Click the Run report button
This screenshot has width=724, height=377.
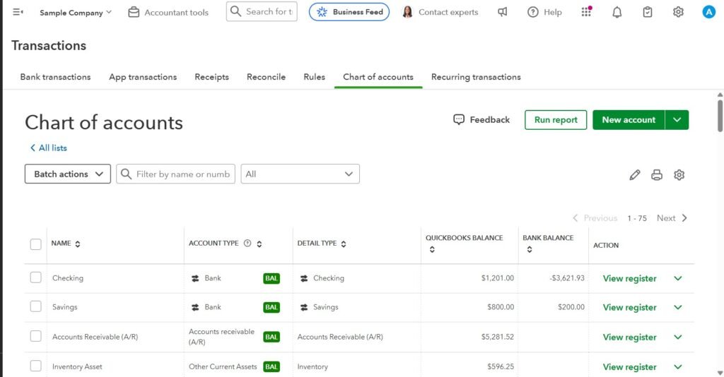[556, 120]
